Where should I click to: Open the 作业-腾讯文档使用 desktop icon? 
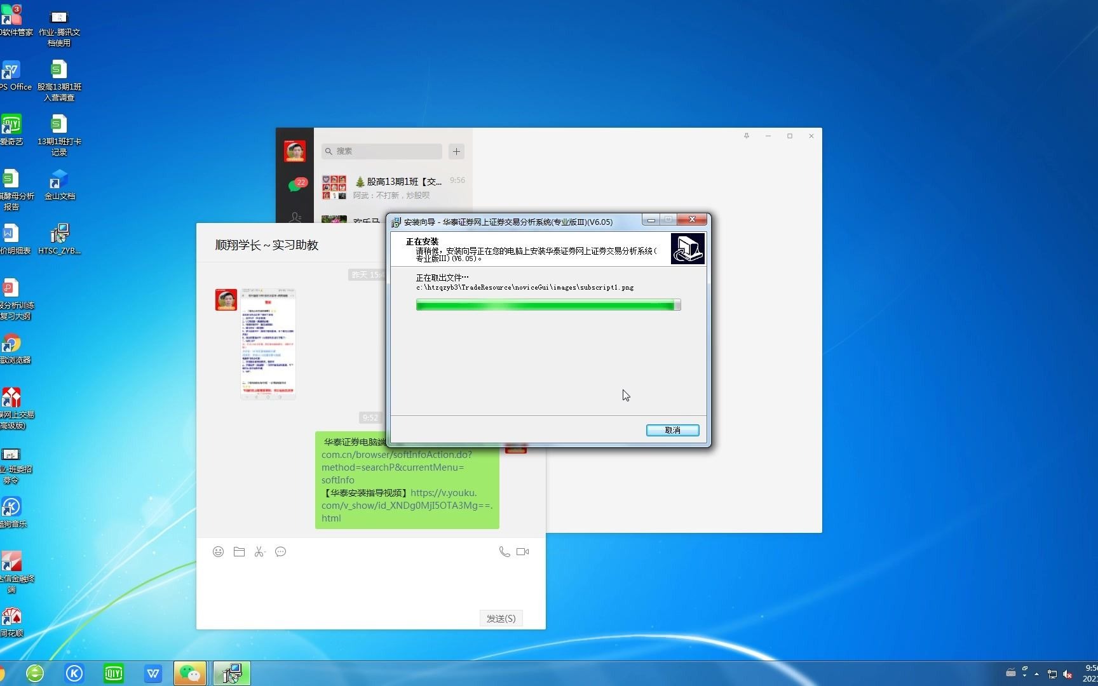[59, 27]
